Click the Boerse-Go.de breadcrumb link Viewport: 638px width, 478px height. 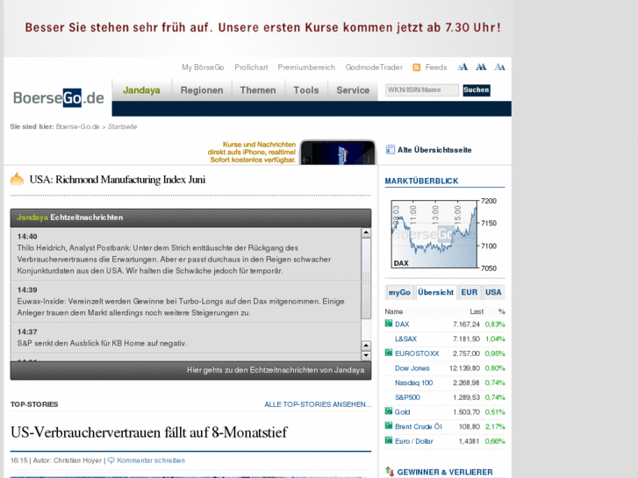78,126
